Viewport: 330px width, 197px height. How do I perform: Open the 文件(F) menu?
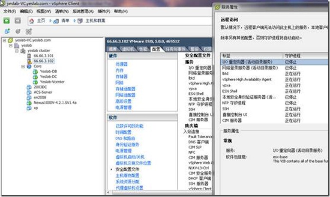click(x=9, y=12)
